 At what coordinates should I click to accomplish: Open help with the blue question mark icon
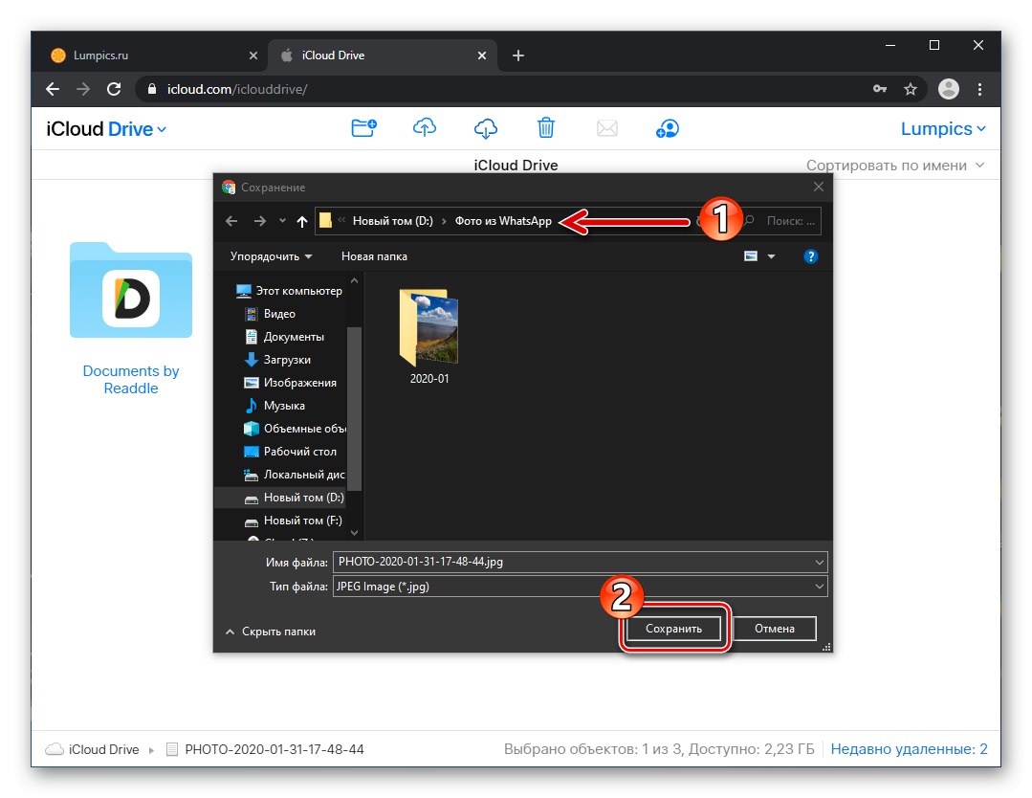click(810, 255)
